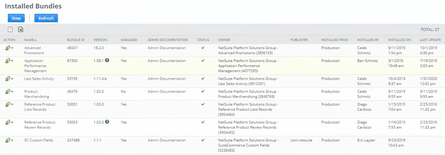Click the Refresh button

click(x=46, y=18)
